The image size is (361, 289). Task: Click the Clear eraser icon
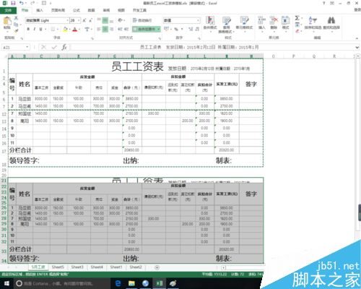tap(297, 31)
